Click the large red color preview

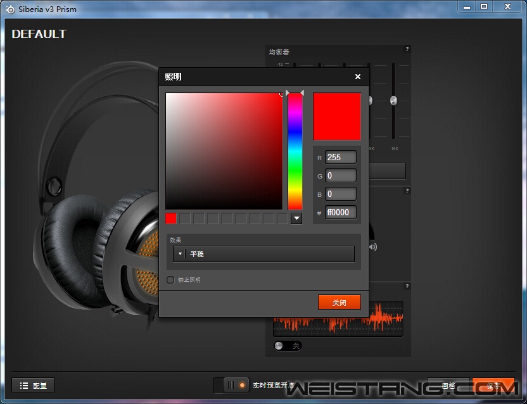pyautogui.click(x=337, y=117)
